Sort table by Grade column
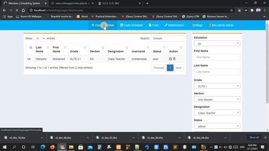 78,49
